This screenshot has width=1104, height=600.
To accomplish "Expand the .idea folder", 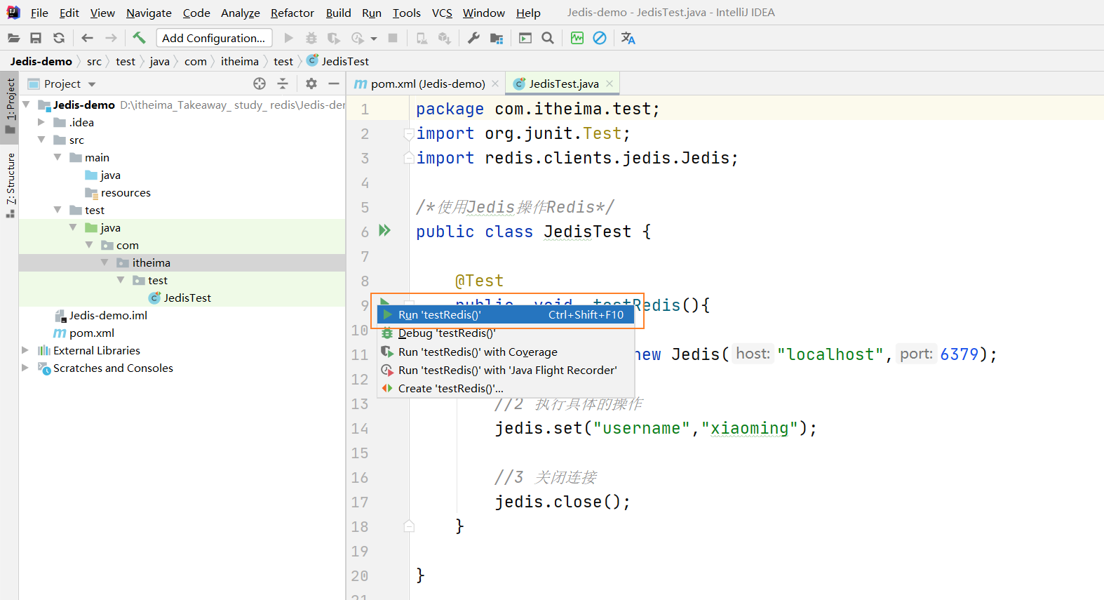I will point(41,122).
